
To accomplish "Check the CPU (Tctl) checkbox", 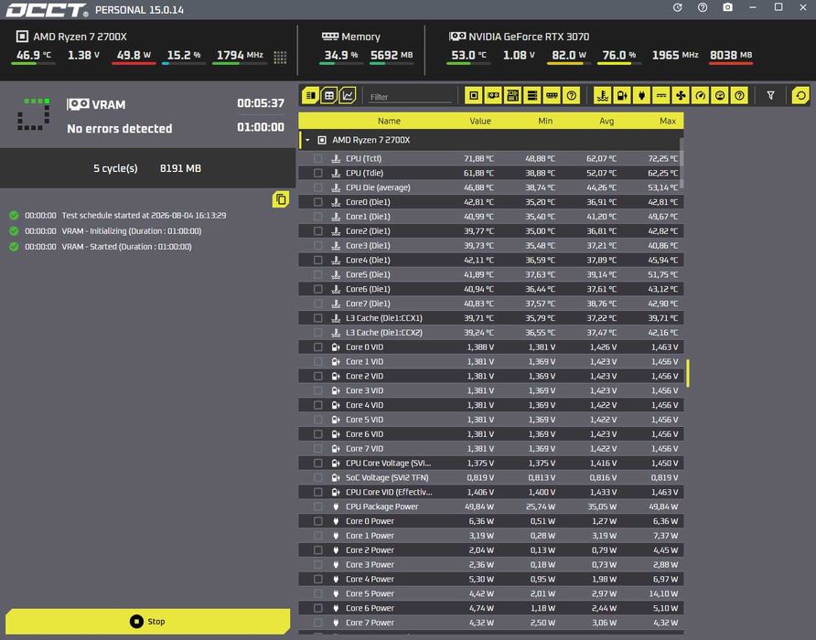I will point(318,158).
